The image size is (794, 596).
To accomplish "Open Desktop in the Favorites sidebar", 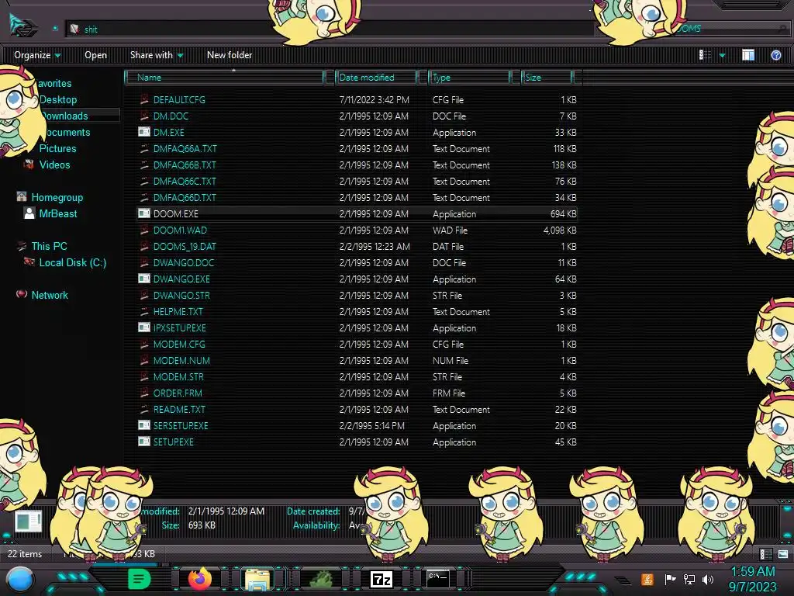I will coord(58,99).
